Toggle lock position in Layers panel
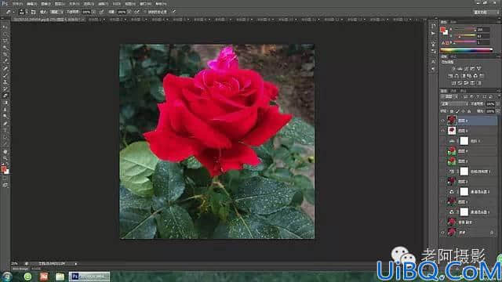The width and height of the screenshot is (502, 282). coord(464,111)
